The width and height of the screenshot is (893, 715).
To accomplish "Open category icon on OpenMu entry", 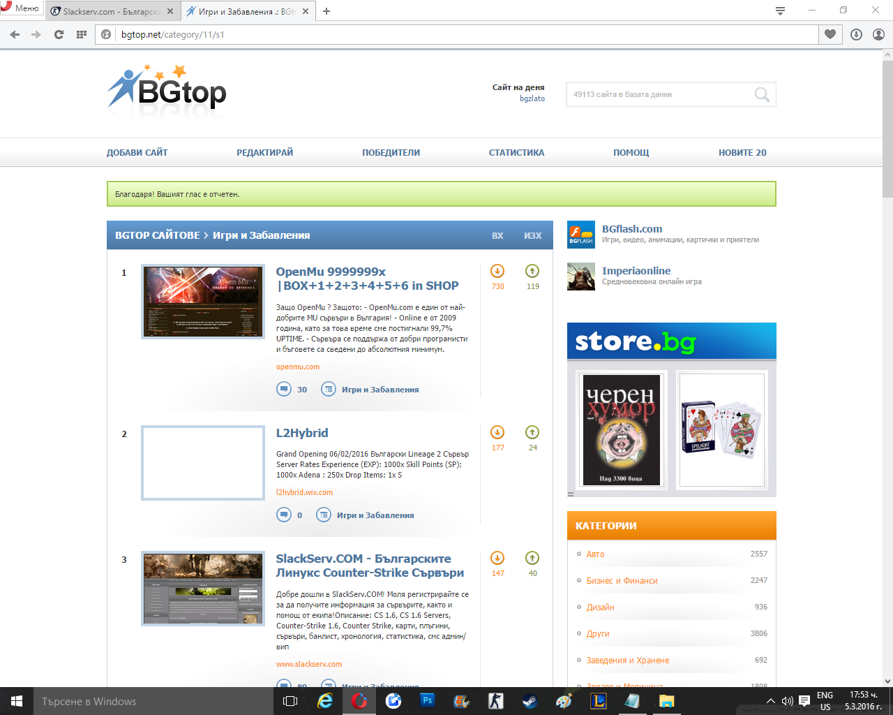I will coord(329,389).
